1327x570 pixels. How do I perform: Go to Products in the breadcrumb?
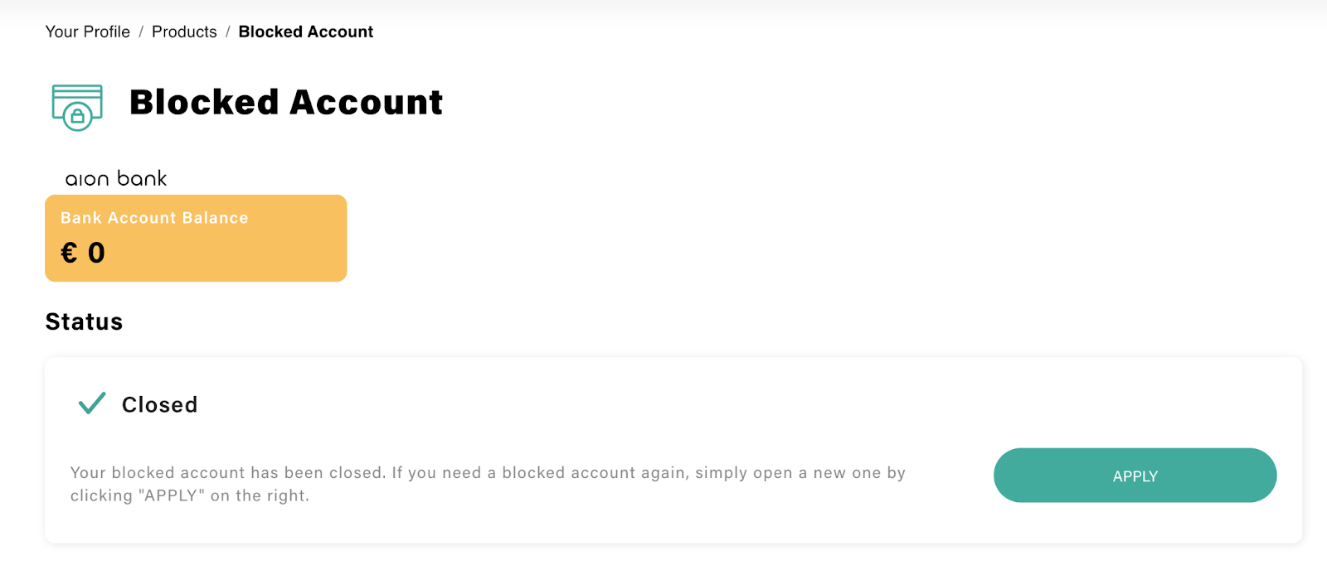coord(184,31)
